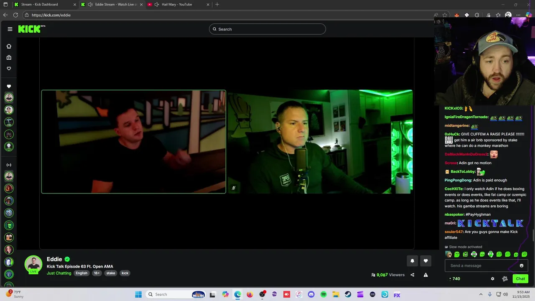535x301 pixels.
Task: Mute the Hail Mary tab audio
Action: 157,5
